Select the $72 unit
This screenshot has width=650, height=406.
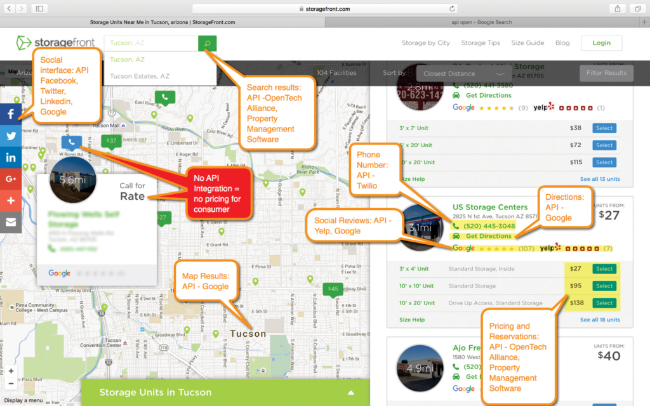(x=604, y=145)
